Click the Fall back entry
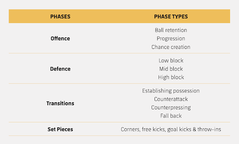Viewport: 239px width, 144px height. (x=171, y=116)
